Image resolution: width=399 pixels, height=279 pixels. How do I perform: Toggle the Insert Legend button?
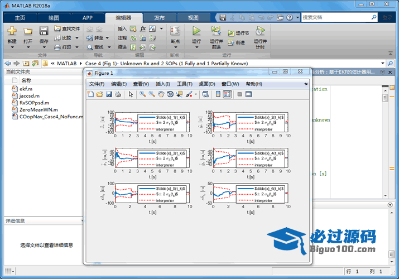tap(227, 94)
